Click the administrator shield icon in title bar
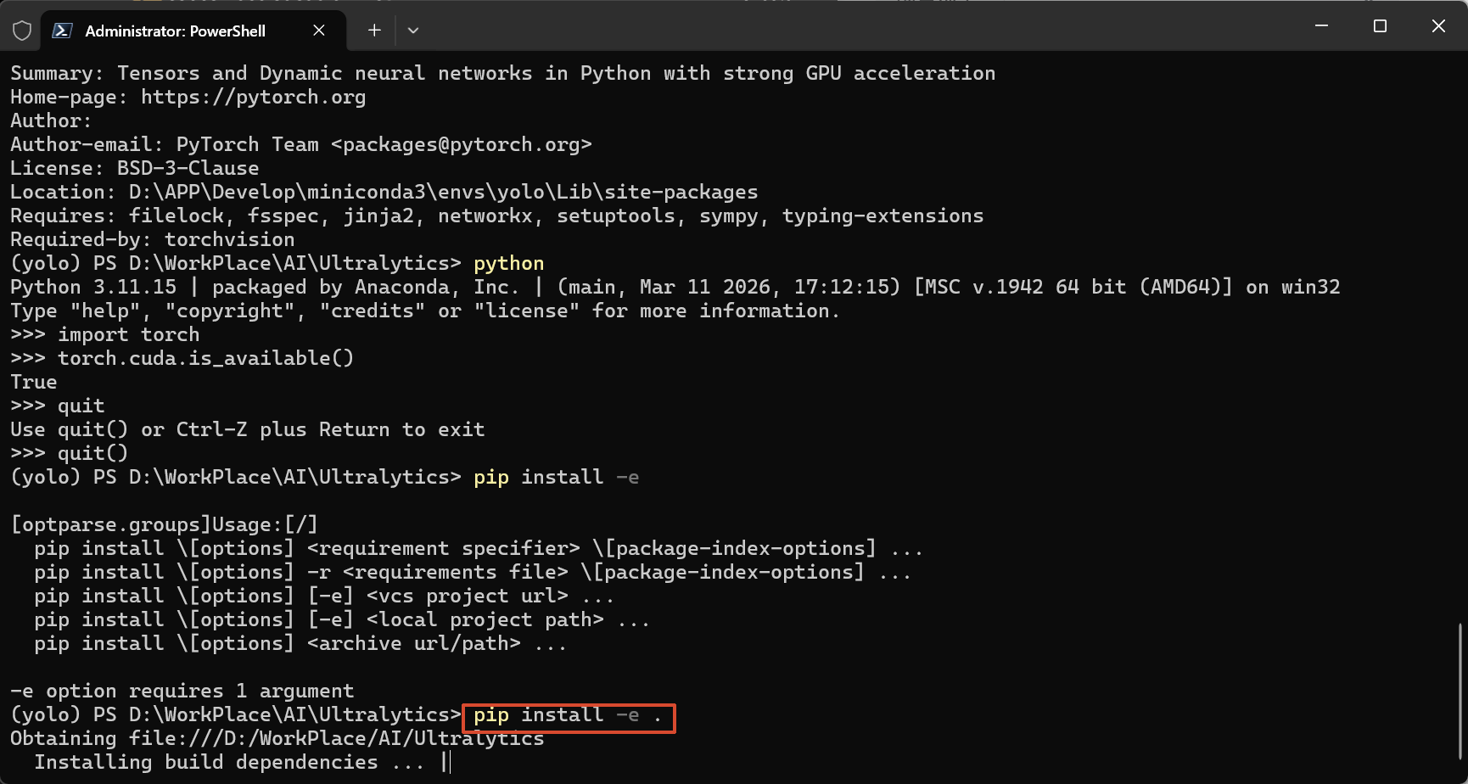This screenshot has width=1468, height=784. click(22, 31)
